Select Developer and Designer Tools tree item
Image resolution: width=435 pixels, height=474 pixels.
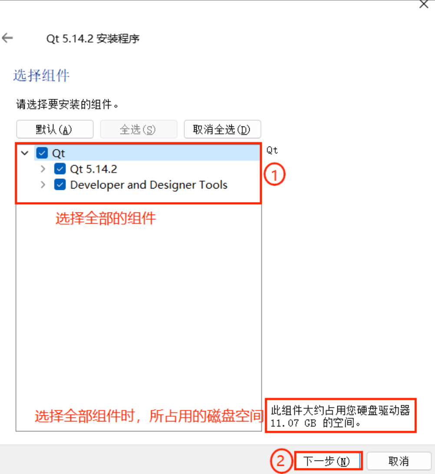coord(148,185)
